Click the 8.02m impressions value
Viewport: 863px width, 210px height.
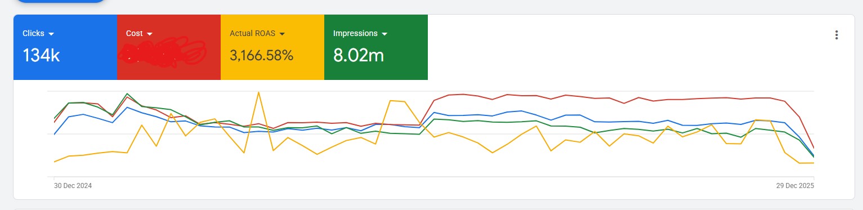pos(359,55)
